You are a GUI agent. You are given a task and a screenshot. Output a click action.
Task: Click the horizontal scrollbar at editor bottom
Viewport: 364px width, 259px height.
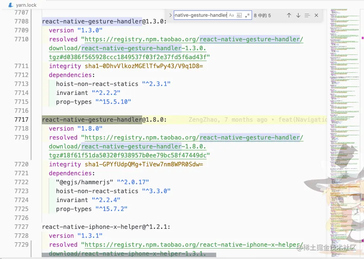(129, 255)
